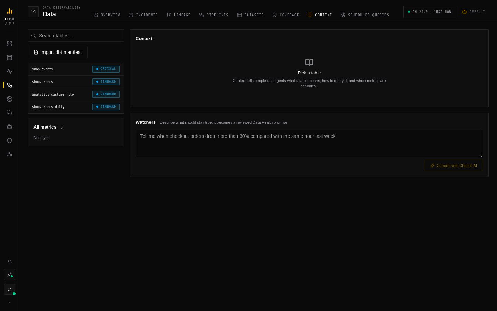Click into the Watchers description text area
This screenshot has width=497, height=311.
point(309,143)
